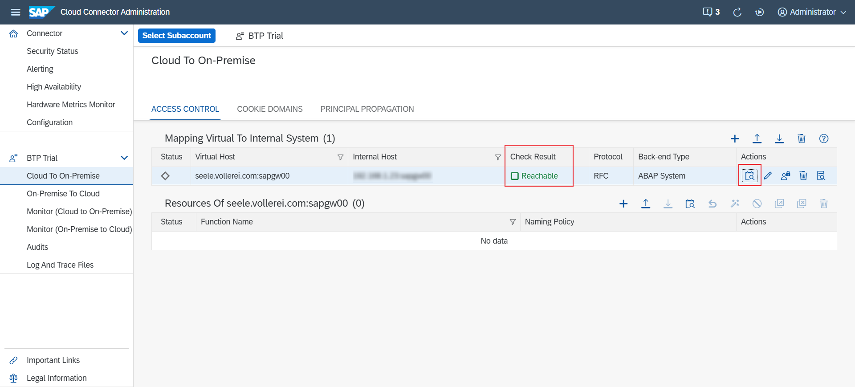Click the resources window-with-X icon
855x387 pixels.
[x=802, y=204]
